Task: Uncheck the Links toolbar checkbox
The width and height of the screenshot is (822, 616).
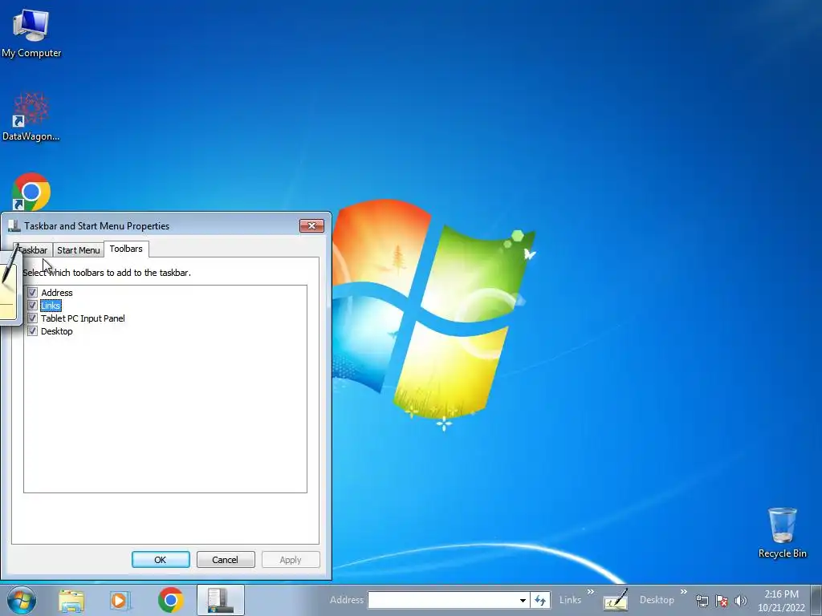Action: [32, 306]
